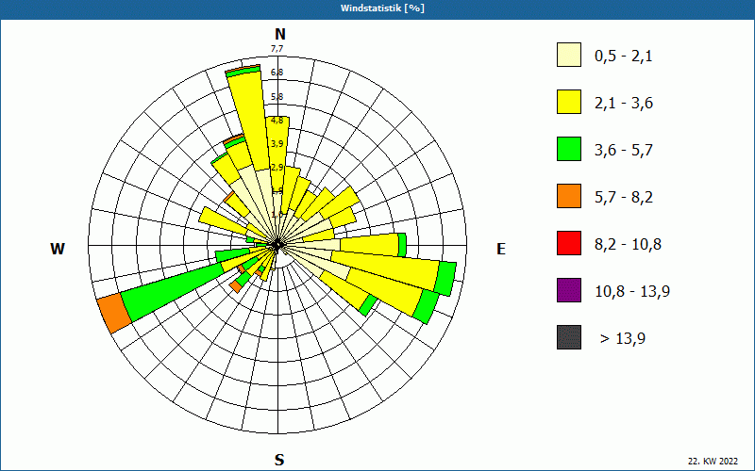Viewport: 755px width, 471px height.
Task: Click the yellow 2,1 - 3,6 legend swatch
Action: pyautogui.click(x=569, y=102)
